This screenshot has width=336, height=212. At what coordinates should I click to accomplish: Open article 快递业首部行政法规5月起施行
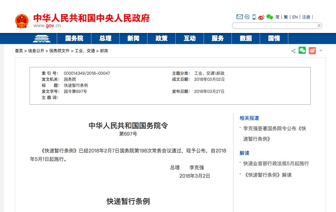point(276,164)
